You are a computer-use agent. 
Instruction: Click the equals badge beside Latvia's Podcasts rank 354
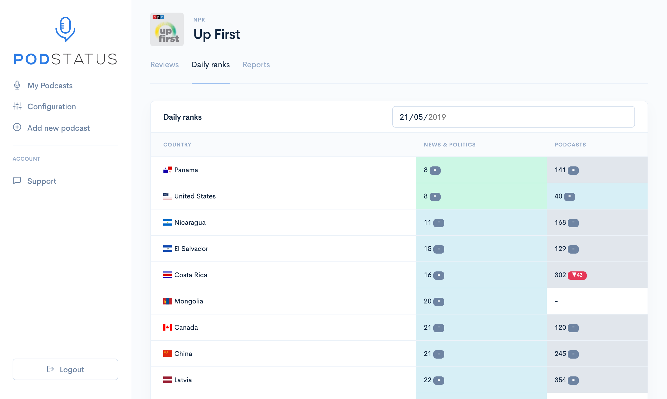(574, 380)
